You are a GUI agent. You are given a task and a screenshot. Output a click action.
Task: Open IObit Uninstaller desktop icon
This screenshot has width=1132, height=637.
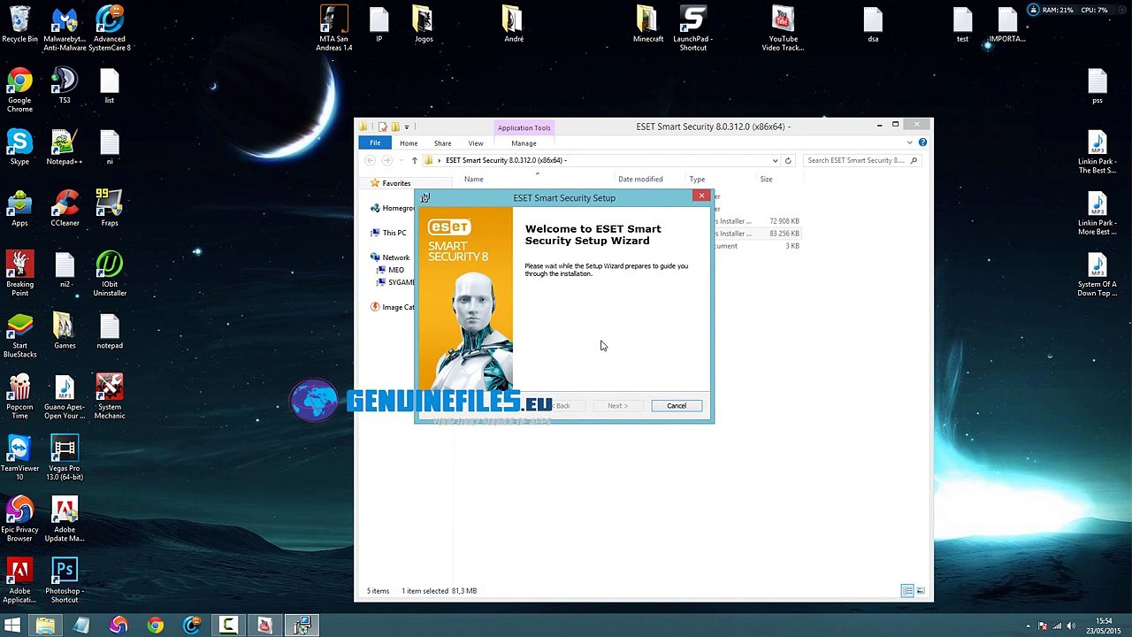(x=110, y=274)
